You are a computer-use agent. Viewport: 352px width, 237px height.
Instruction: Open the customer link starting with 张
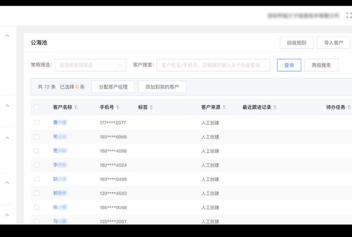click(x=60, y=207)
